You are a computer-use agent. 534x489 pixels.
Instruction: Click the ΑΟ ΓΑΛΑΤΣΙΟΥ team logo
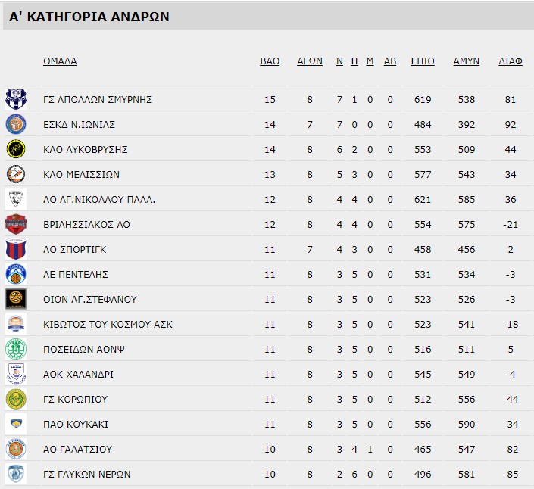point(16,449)
